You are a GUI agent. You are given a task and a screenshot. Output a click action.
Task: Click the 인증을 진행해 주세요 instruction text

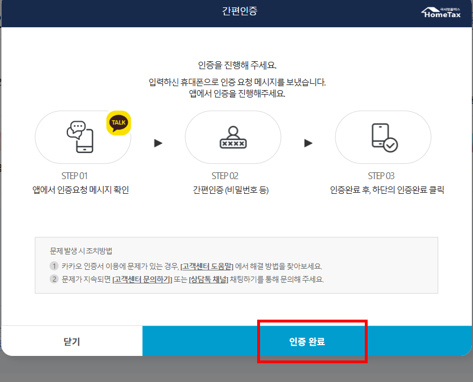[x=236, y=64]
